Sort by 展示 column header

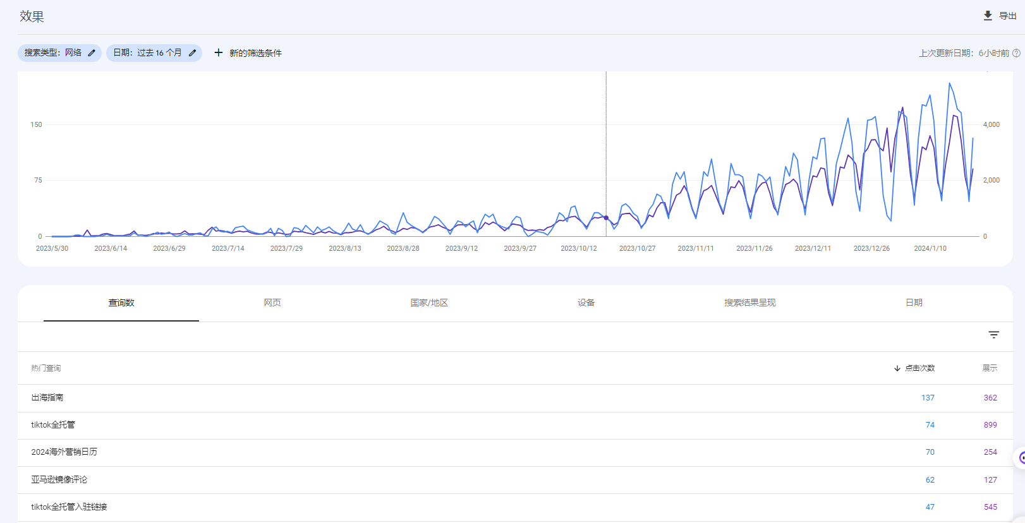pyautogui.click(x=990, y=368)
